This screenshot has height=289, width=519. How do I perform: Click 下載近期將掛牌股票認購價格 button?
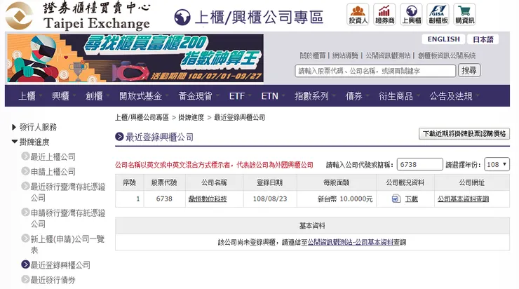click(464, 134)
